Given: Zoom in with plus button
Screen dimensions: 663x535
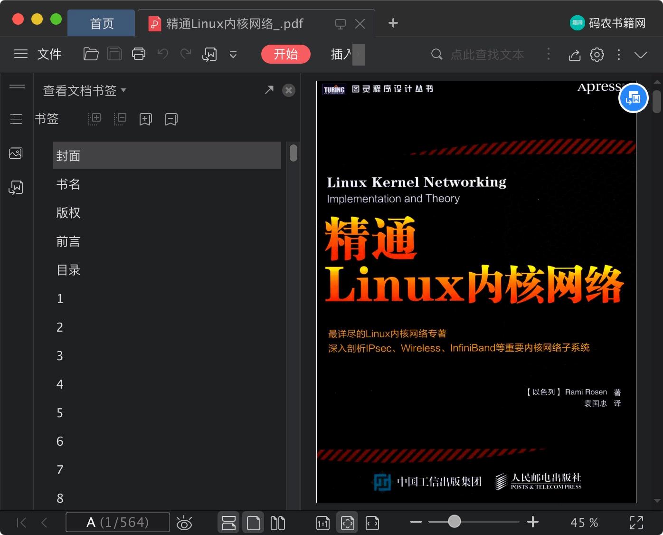Looking at the screenshot, I should pyautogui.click(x=533, y=522).
